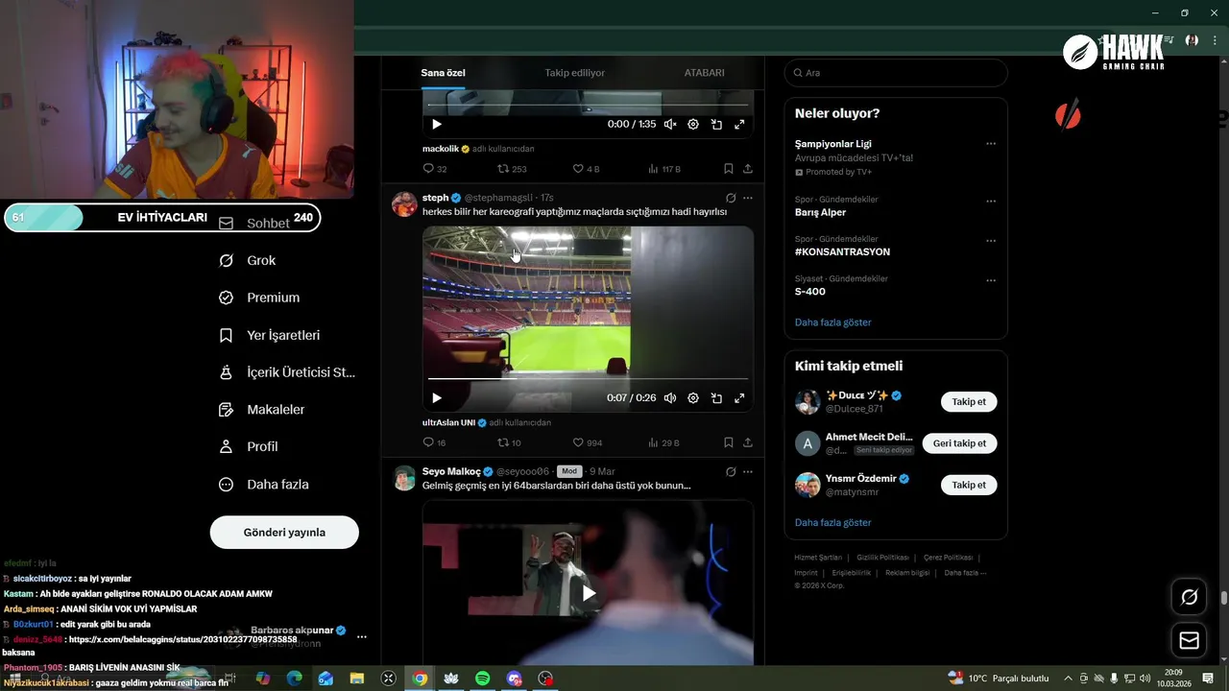Seek on the stadium video progress bar
The image size is (1229, 691).
(x=588, y=378)
